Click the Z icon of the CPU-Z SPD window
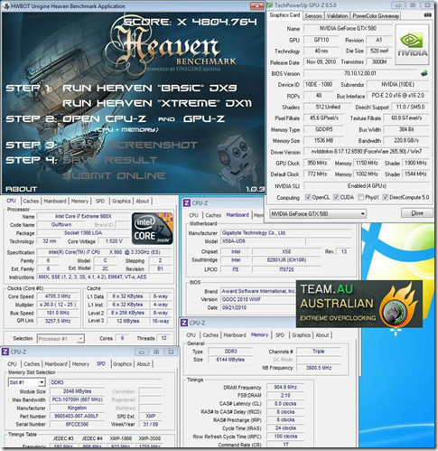The image size is (438, 451). tap(5, 352)
